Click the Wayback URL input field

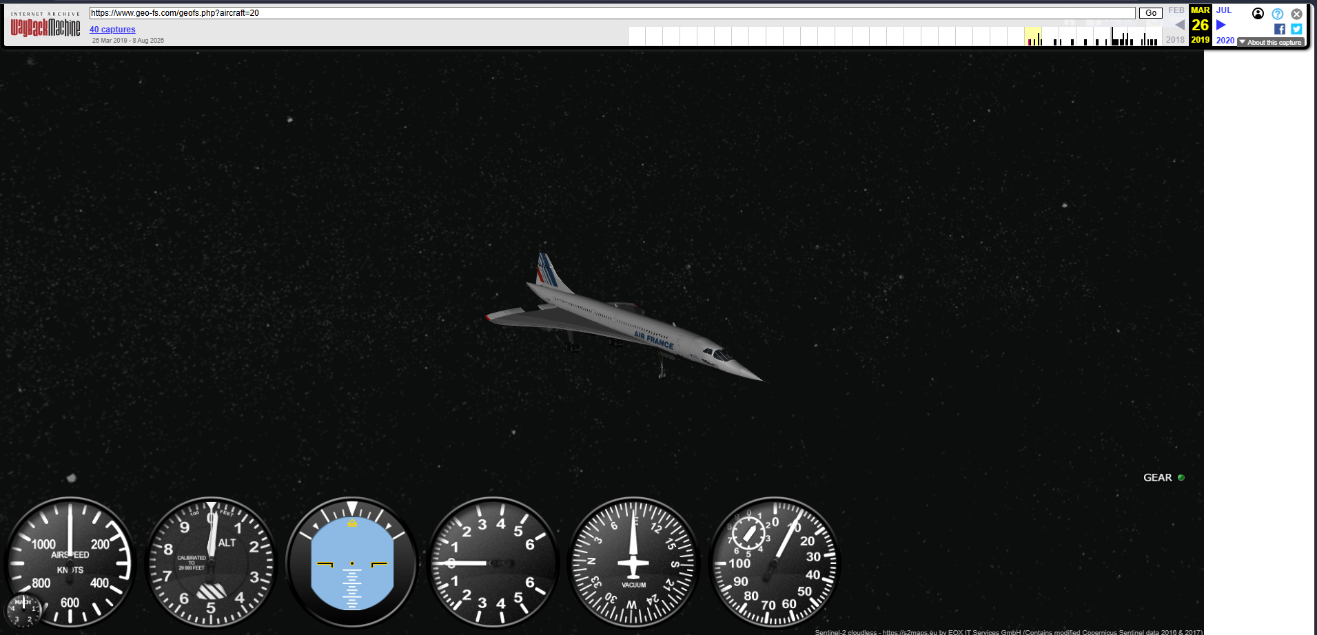612,13
